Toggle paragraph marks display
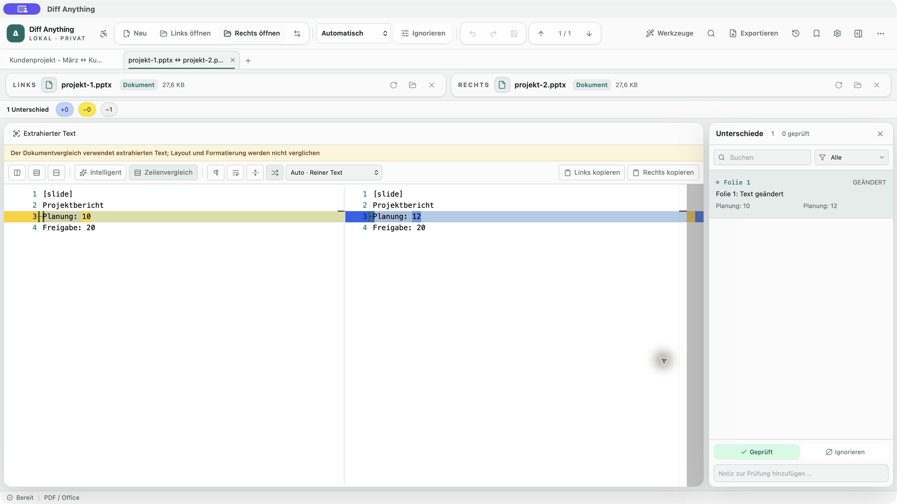The height and width of the screenshot is (504, 897). pos(216,172)
